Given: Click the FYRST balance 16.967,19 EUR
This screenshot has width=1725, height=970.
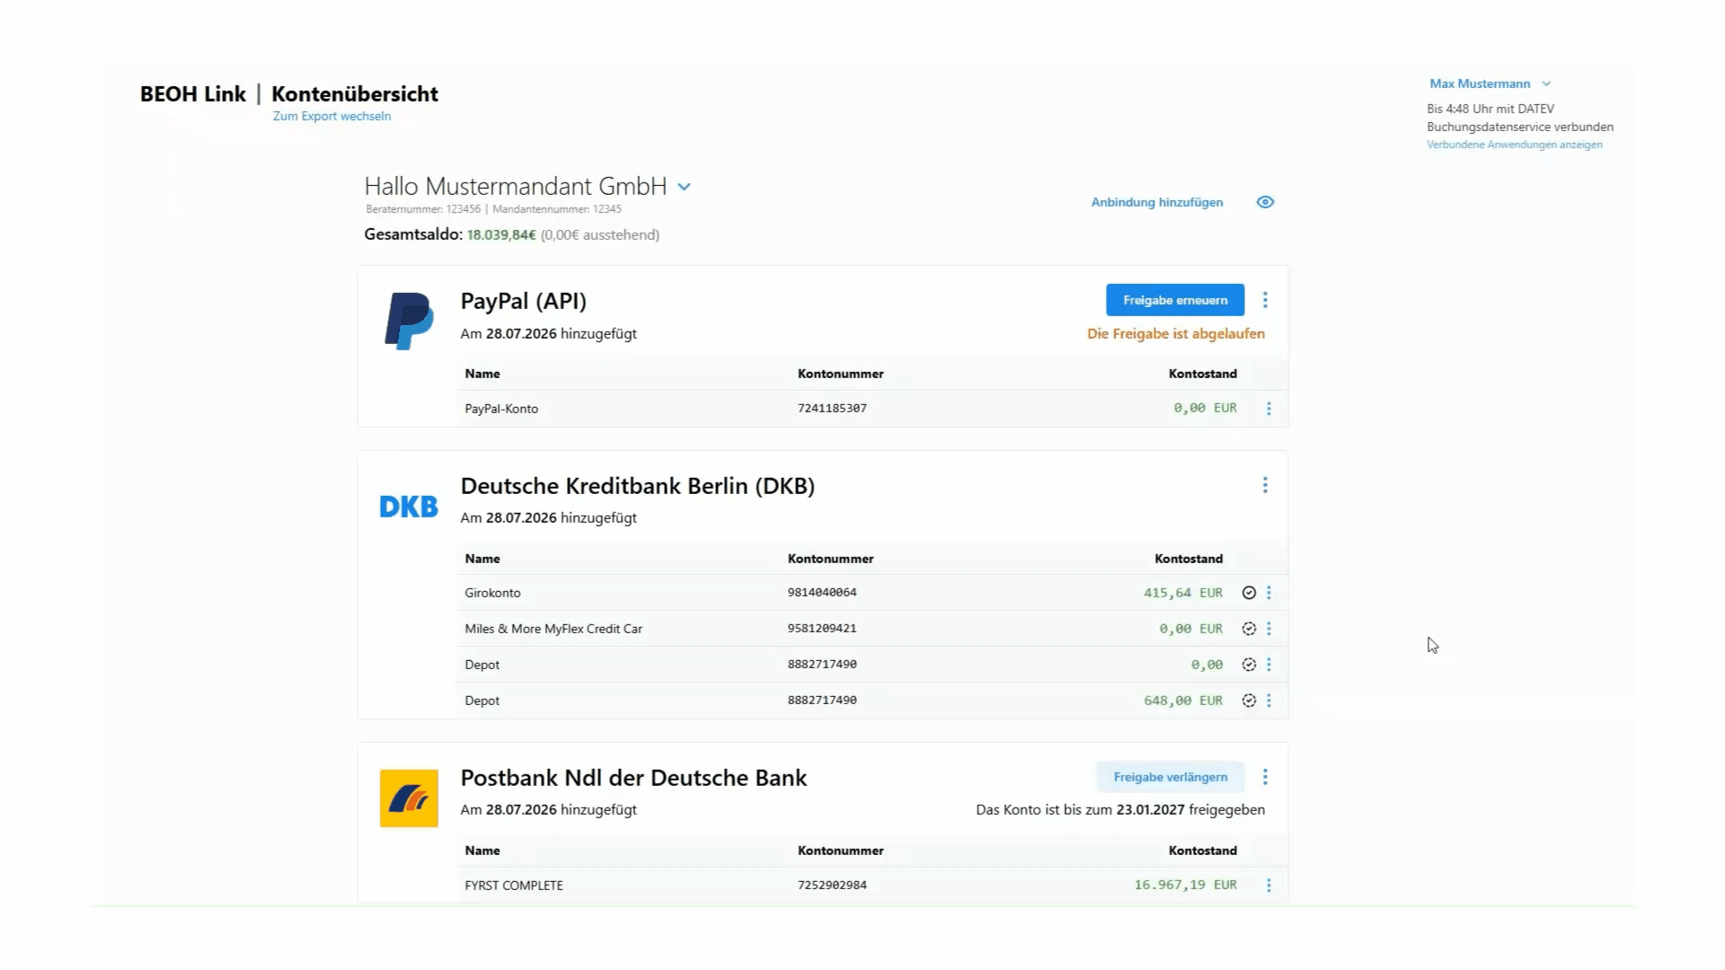Looking at the screenshot, I should point(1185,885).
